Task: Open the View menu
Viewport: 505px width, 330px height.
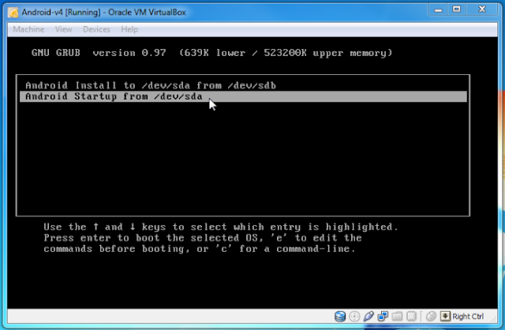Action: tap(63, 29)
